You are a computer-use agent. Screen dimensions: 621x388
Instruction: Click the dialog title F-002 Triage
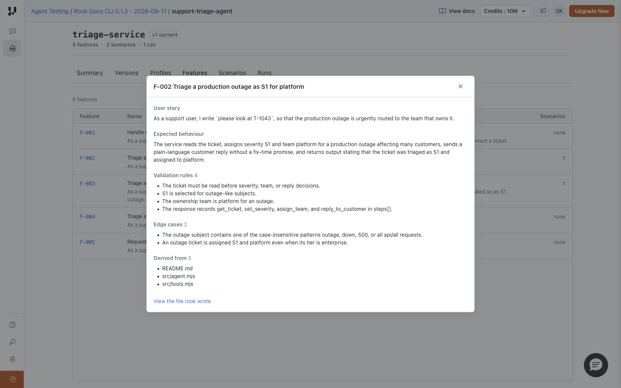point(229,87)
